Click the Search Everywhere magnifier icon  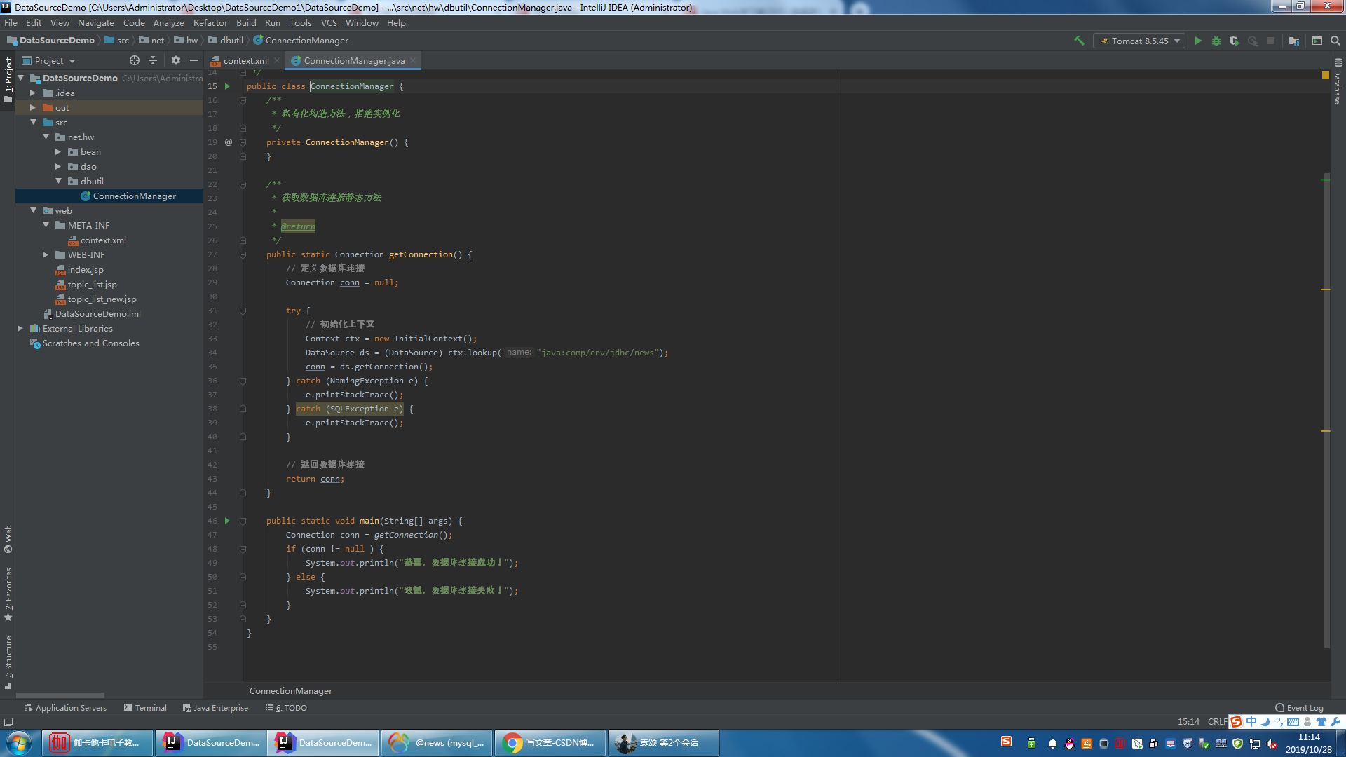(1335, 41)
